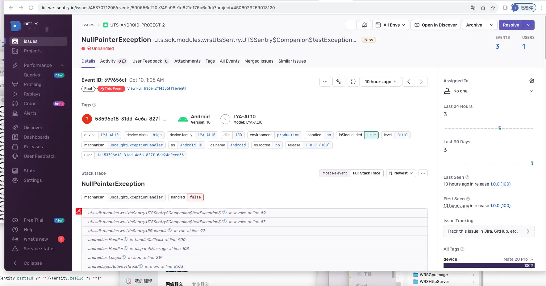
Task: Open Service status item
Action: (x=38, y=249)
